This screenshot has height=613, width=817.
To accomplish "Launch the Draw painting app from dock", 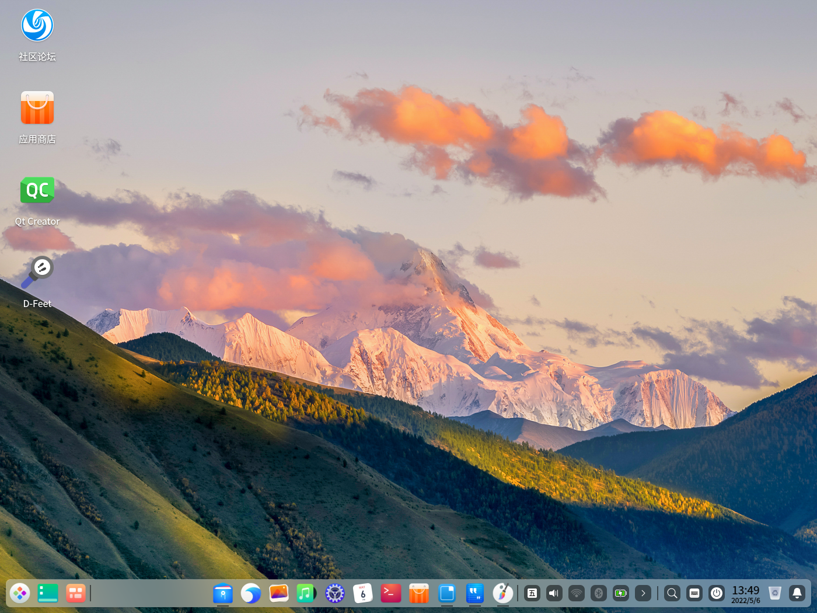I will point(503,593).
